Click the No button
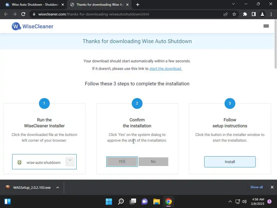 pos(153,161)
